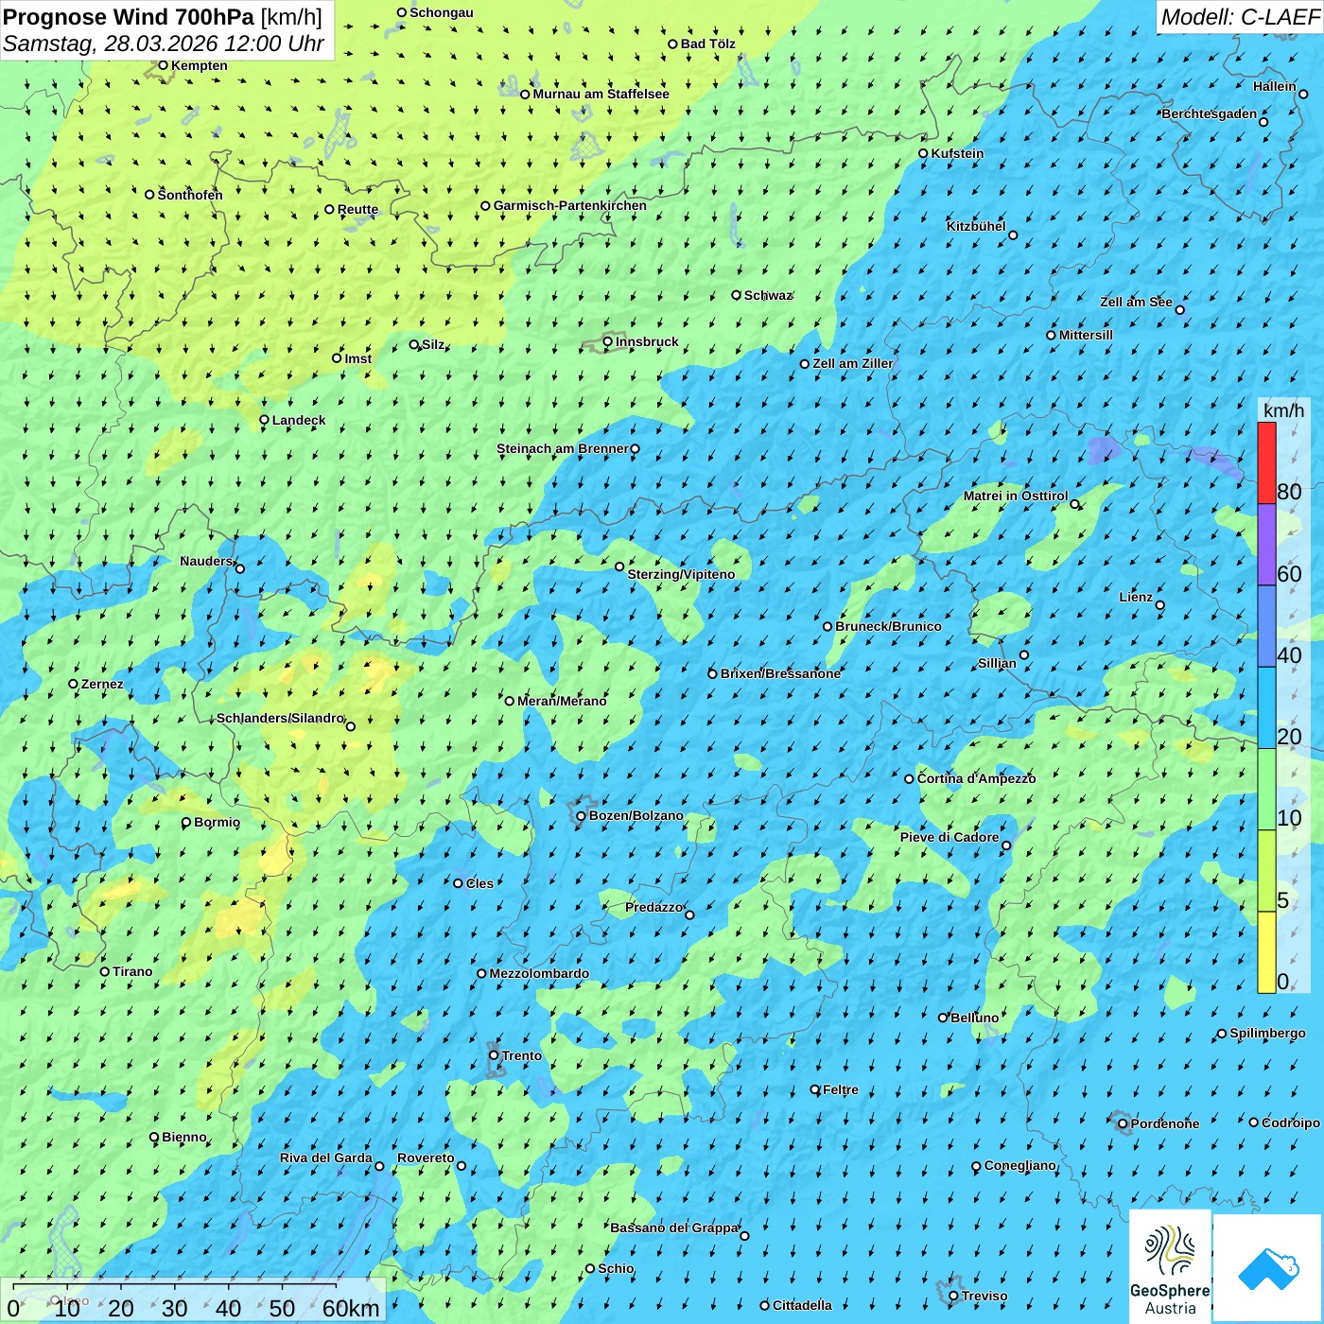This screenshot has width=1324, height=1324.
Task: Click the Nauders city label
Action: click(x=206, y=561)
